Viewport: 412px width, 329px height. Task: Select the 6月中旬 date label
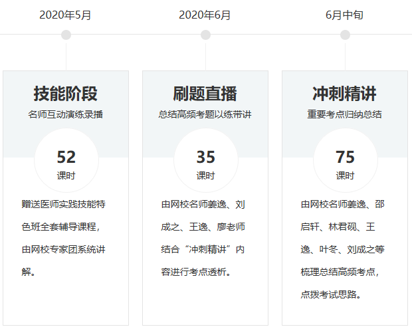(345, 15)
